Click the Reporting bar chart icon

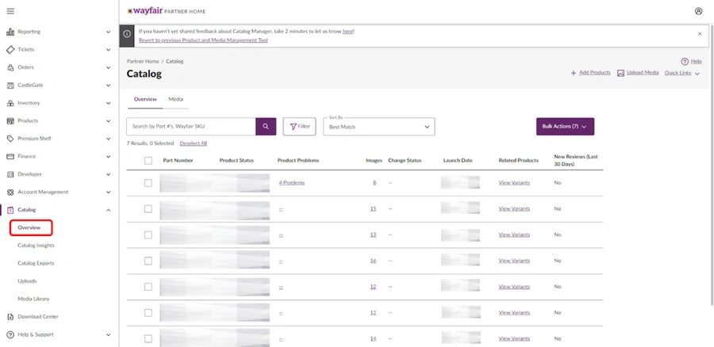[x=10, y=32]
